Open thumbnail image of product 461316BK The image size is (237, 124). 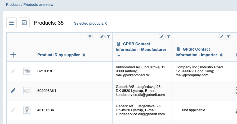click(27, 110)
